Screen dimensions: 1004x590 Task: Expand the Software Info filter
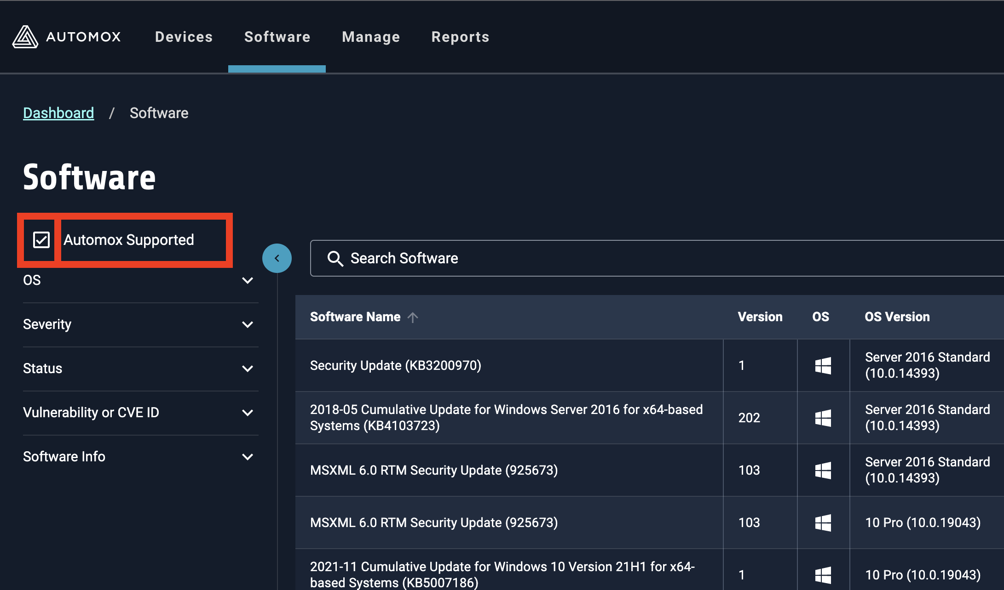click(141, 457)
